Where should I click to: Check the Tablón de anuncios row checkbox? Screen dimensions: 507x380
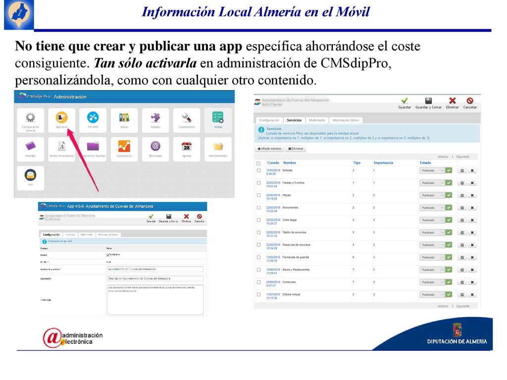coord(258,233)
